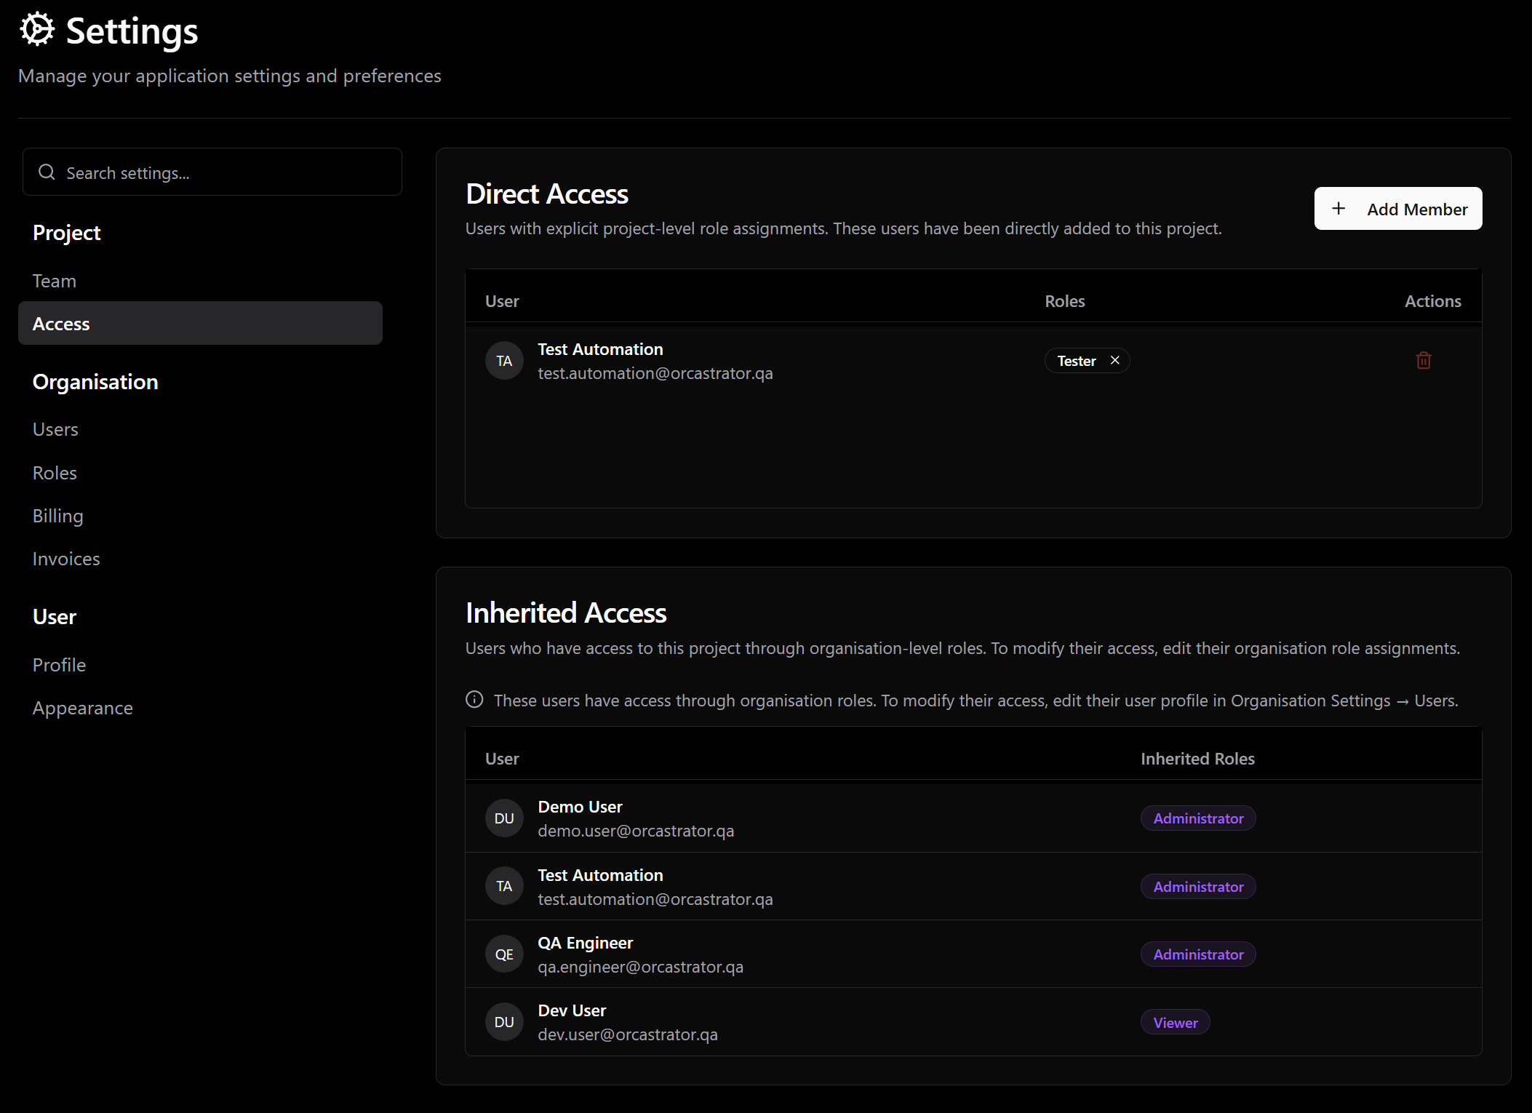The height and width of the screenshot is (1113, 1532).
Task: Click the Test Automation name in Direct Access
Action: [x=600, y=349]
